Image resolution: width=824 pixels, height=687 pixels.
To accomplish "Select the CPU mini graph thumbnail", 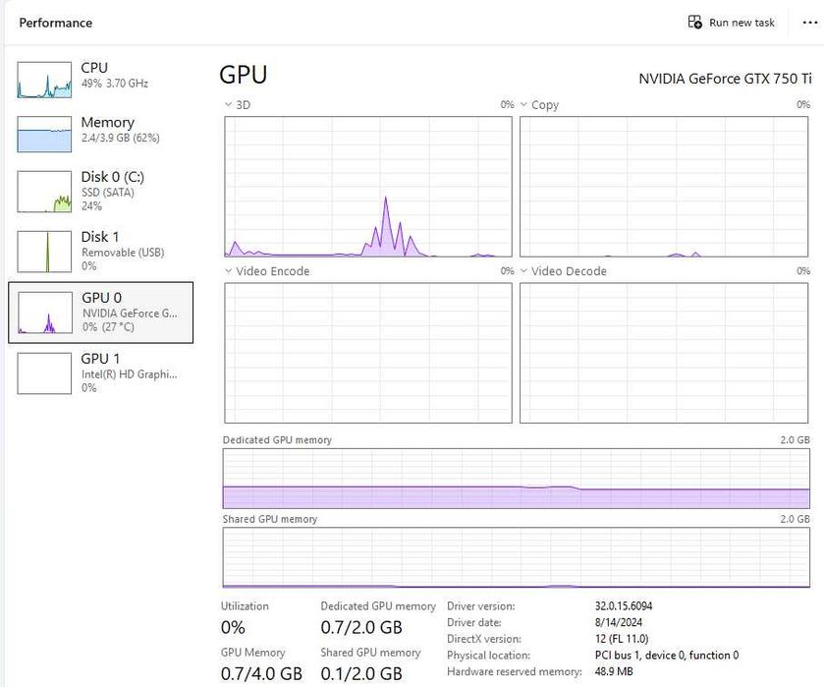I will coord(44,80).
